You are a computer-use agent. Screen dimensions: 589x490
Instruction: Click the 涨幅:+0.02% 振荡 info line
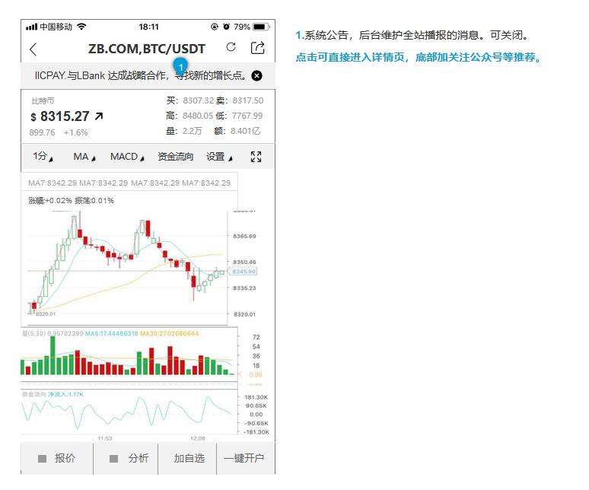tap(71, 201)
